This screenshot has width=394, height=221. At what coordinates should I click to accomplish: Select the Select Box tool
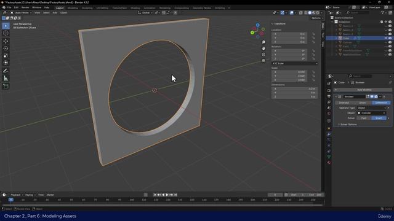pyautogui.click(x=6, y=26)
